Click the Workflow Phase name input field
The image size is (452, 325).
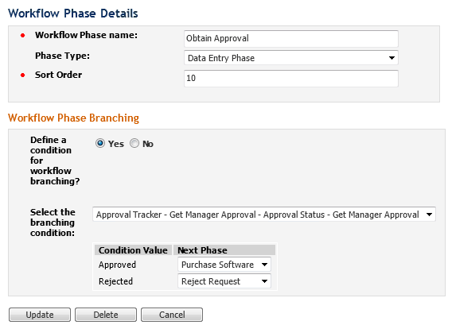tap(291, 39)
